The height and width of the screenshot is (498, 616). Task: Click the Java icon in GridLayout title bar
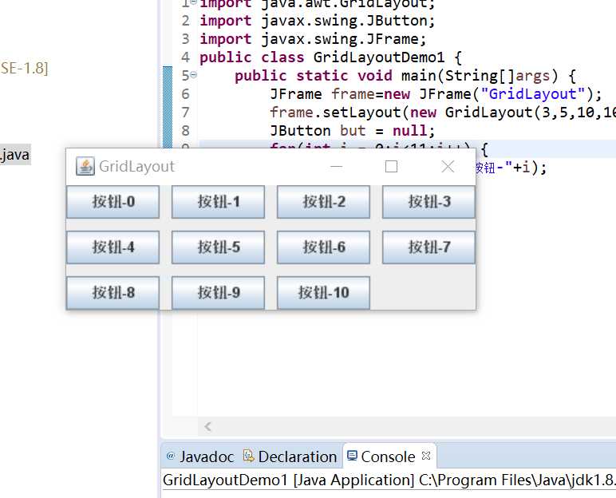pyautogui.click(x=85, y=166)
